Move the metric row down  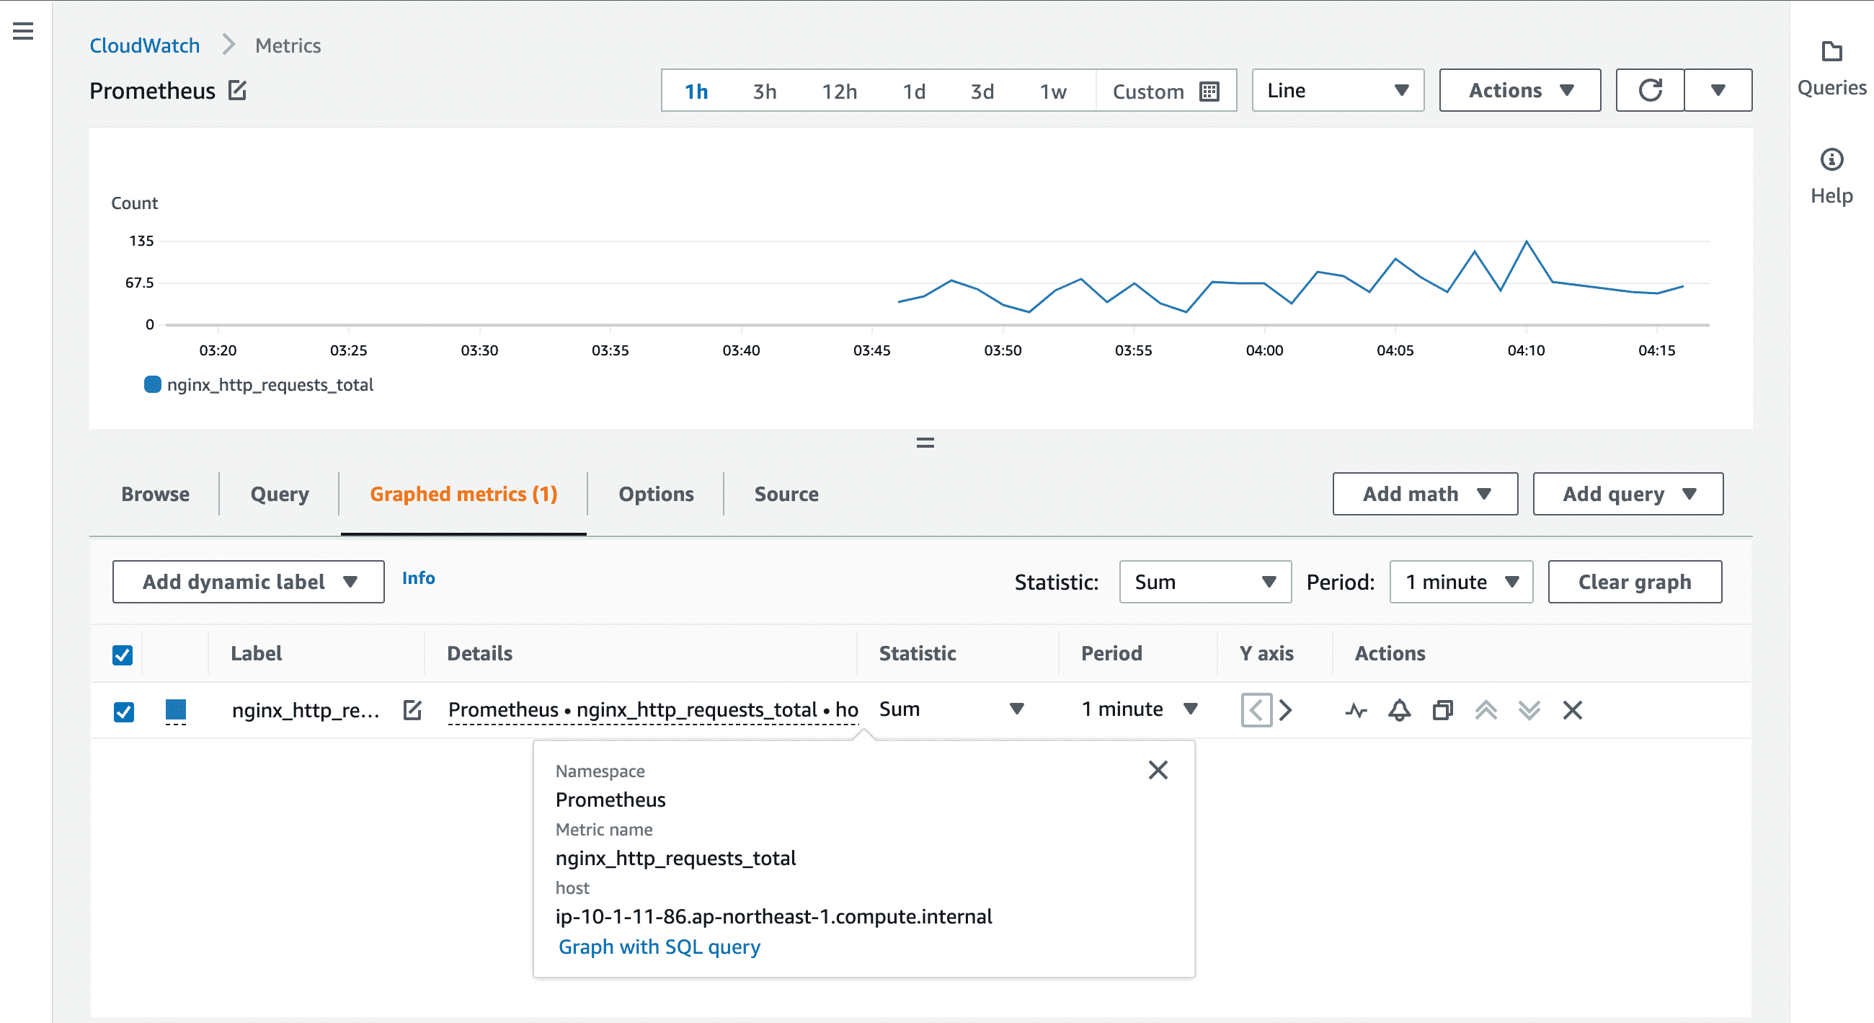point(1529,709)
